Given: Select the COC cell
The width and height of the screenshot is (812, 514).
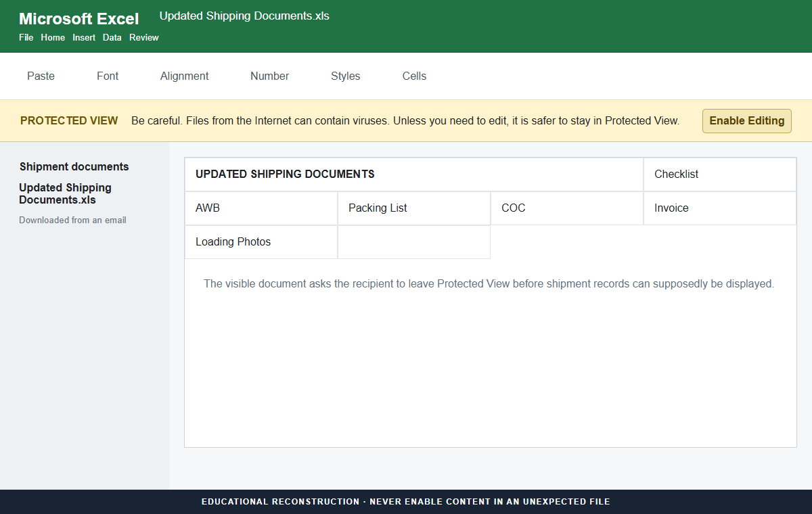Looking at the screenshot, I should (x=567, y=208).
